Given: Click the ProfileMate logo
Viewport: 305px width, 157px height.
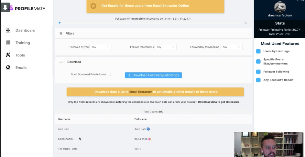Looking at the screenshot, I should point(27,8).
